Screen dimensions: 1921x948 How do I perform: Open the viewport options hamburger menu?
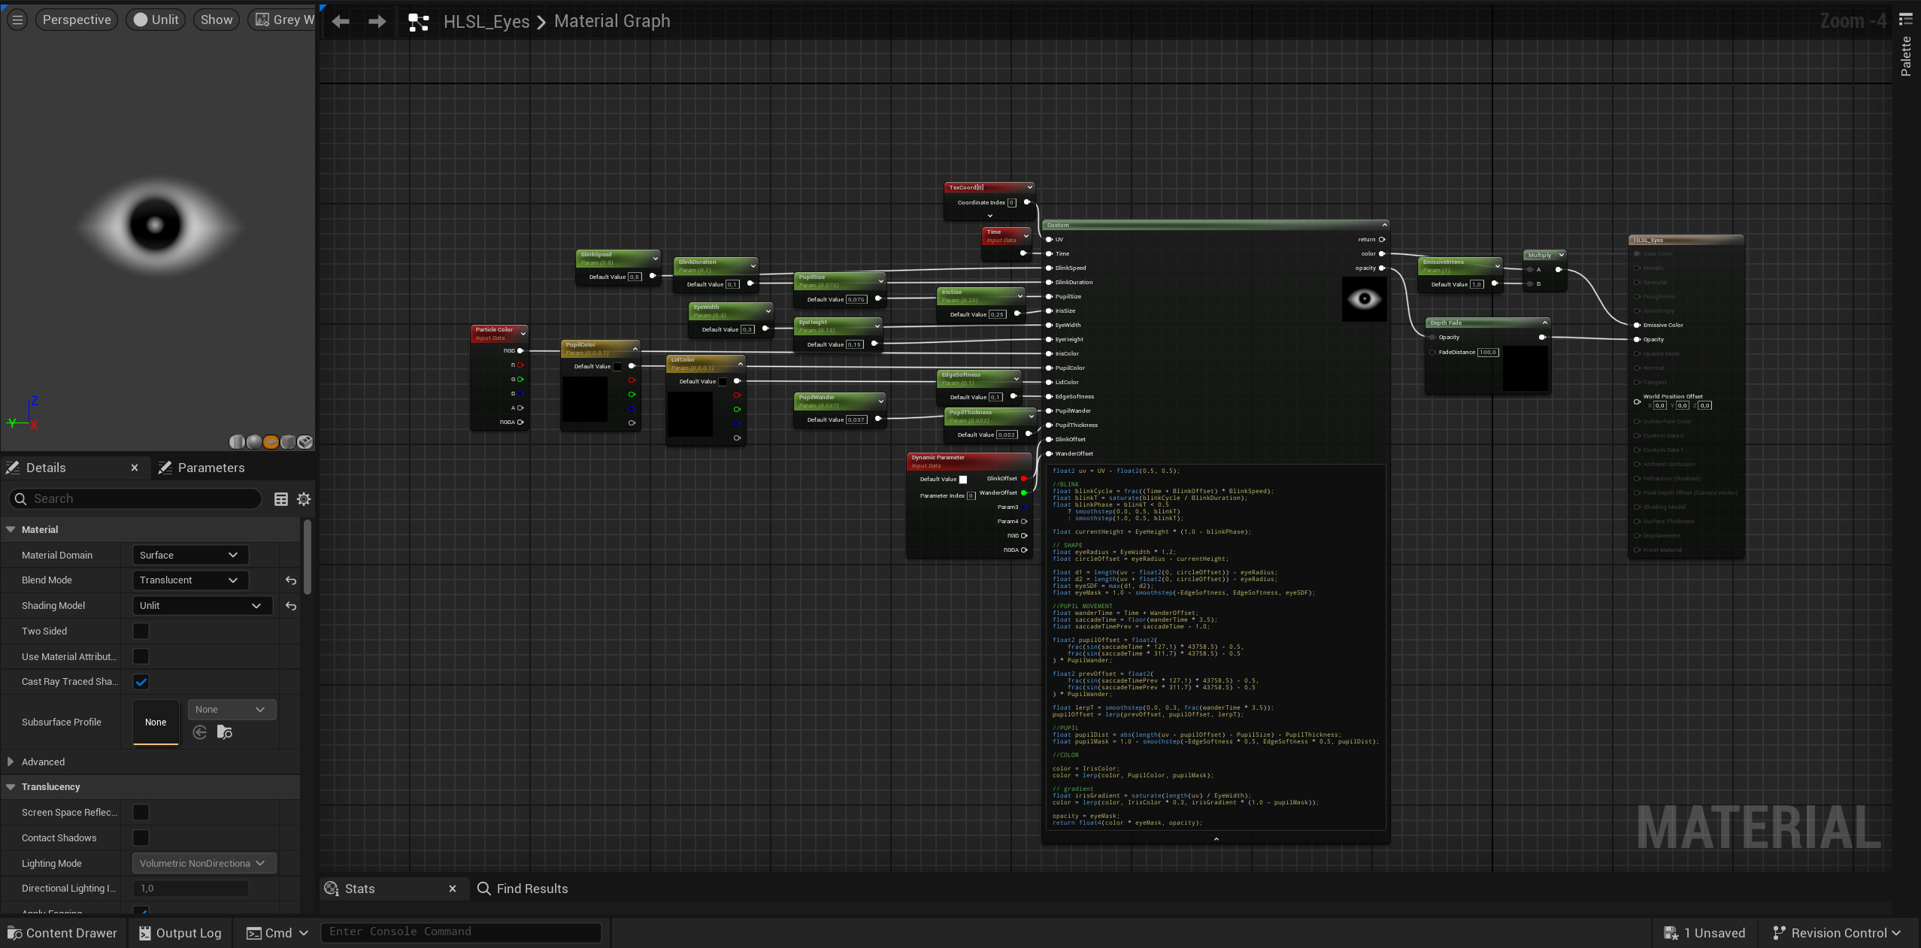[16, 20]
